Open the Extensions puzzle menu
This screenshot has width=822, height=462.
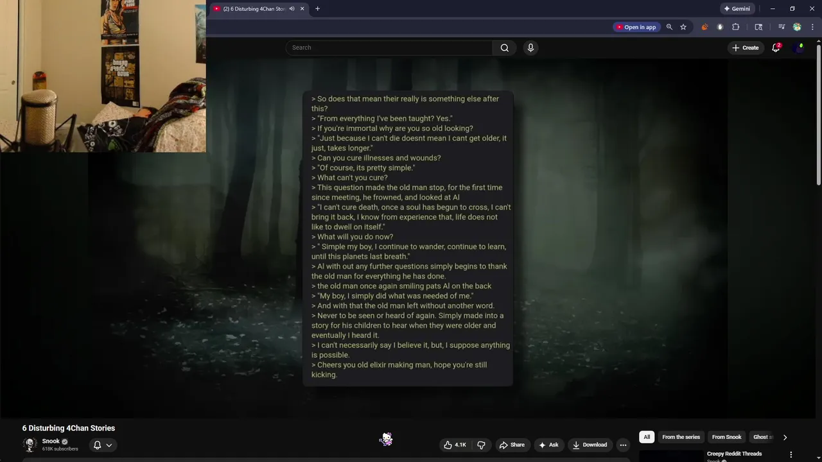point(736,27)
